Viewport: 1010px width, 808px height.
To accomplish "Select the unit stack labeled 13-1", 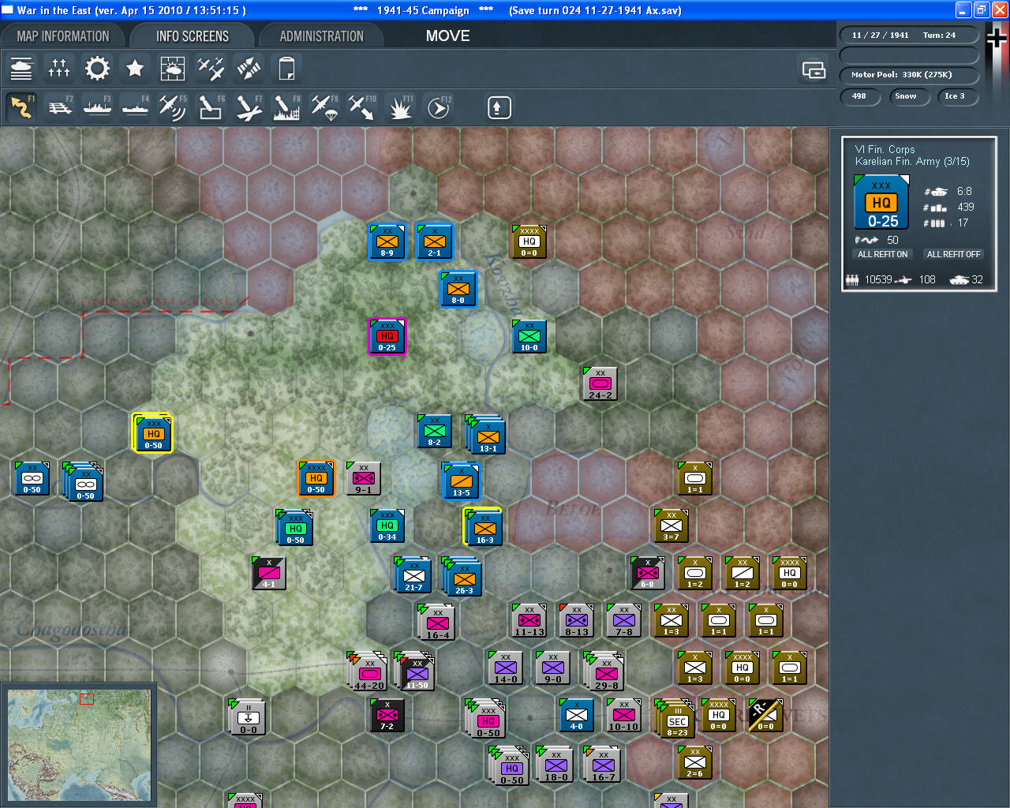I will click(487, 435).
